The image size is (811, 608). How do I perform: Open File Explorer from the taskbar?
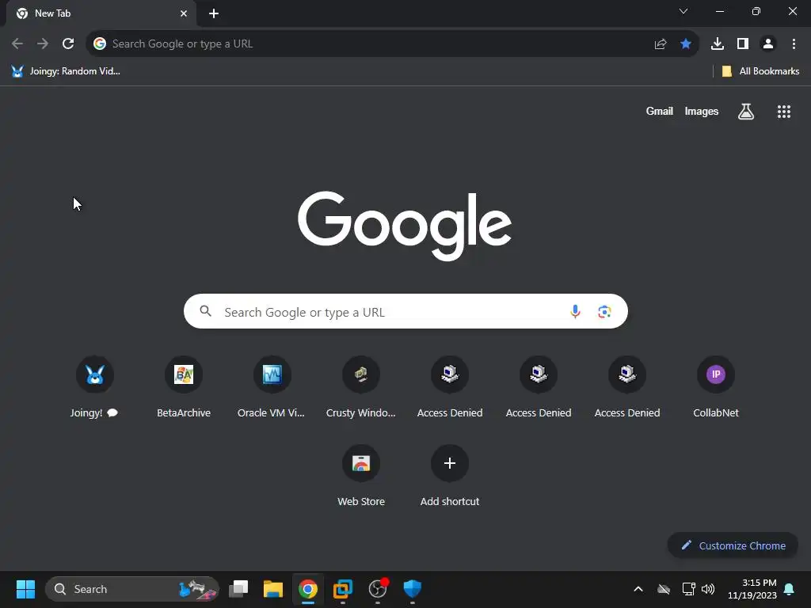[x=273, y=589]
